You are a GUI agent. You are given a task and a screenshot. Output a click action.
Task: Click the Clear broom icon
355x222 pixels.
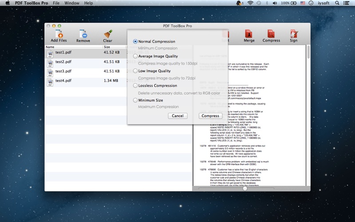pos(108,34)
